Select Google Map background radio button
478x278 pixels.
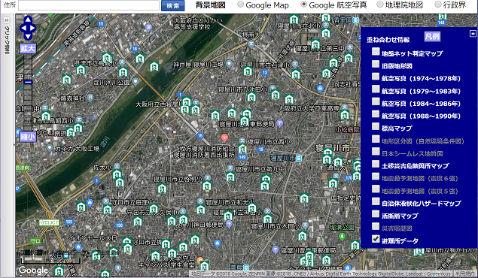click(x=241, y=5)
